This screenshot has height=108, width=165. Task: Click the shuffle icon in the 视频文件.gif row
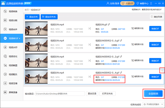89,29
